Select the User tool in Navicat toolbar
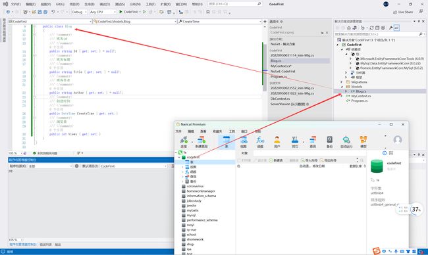428x255 pixels. pos(277,142)
